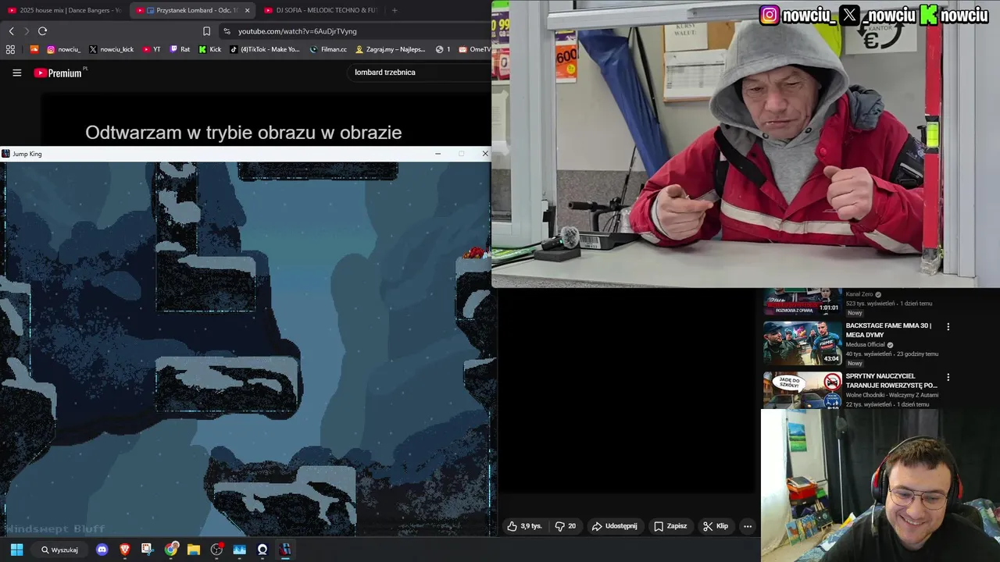Image resolution: width=1000 pixels, height=562 pixels.
Task: Save the video with Zapisz
Action: pyautogui.click(x=670, y=526)
